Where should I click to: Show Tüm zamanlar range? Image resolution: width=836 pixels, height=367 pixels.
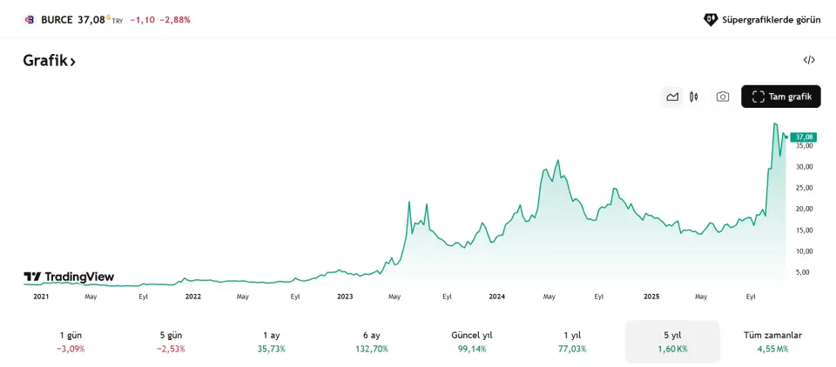[772, 341]
